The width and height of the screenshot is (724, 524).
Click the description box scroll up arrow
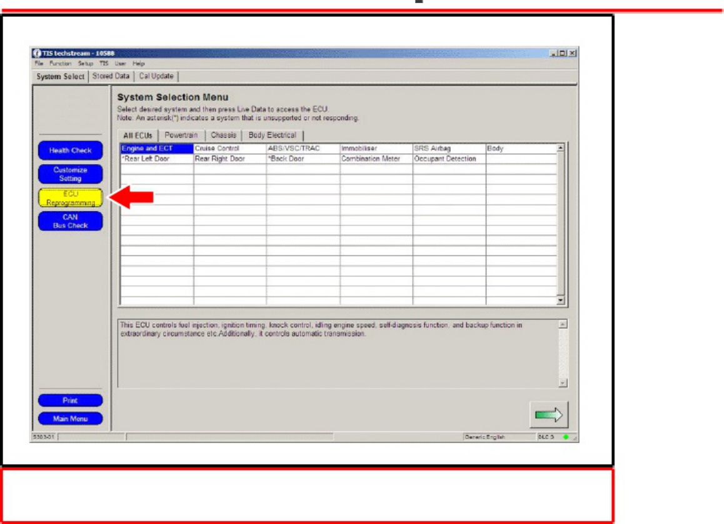pos(563,325)
